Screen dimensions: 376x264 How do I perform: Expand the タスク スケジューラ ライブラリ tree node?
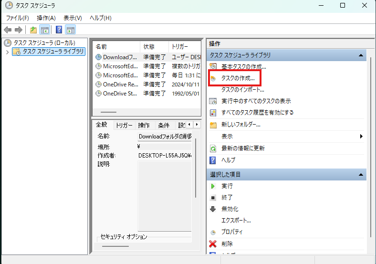pos(7,52)
